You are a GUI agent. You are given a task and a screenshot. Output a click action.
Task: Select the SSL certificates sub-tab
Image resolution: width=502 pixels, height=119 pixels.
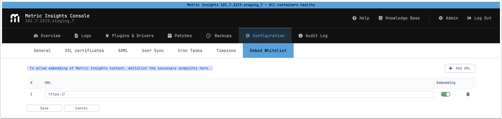[84, 51]
